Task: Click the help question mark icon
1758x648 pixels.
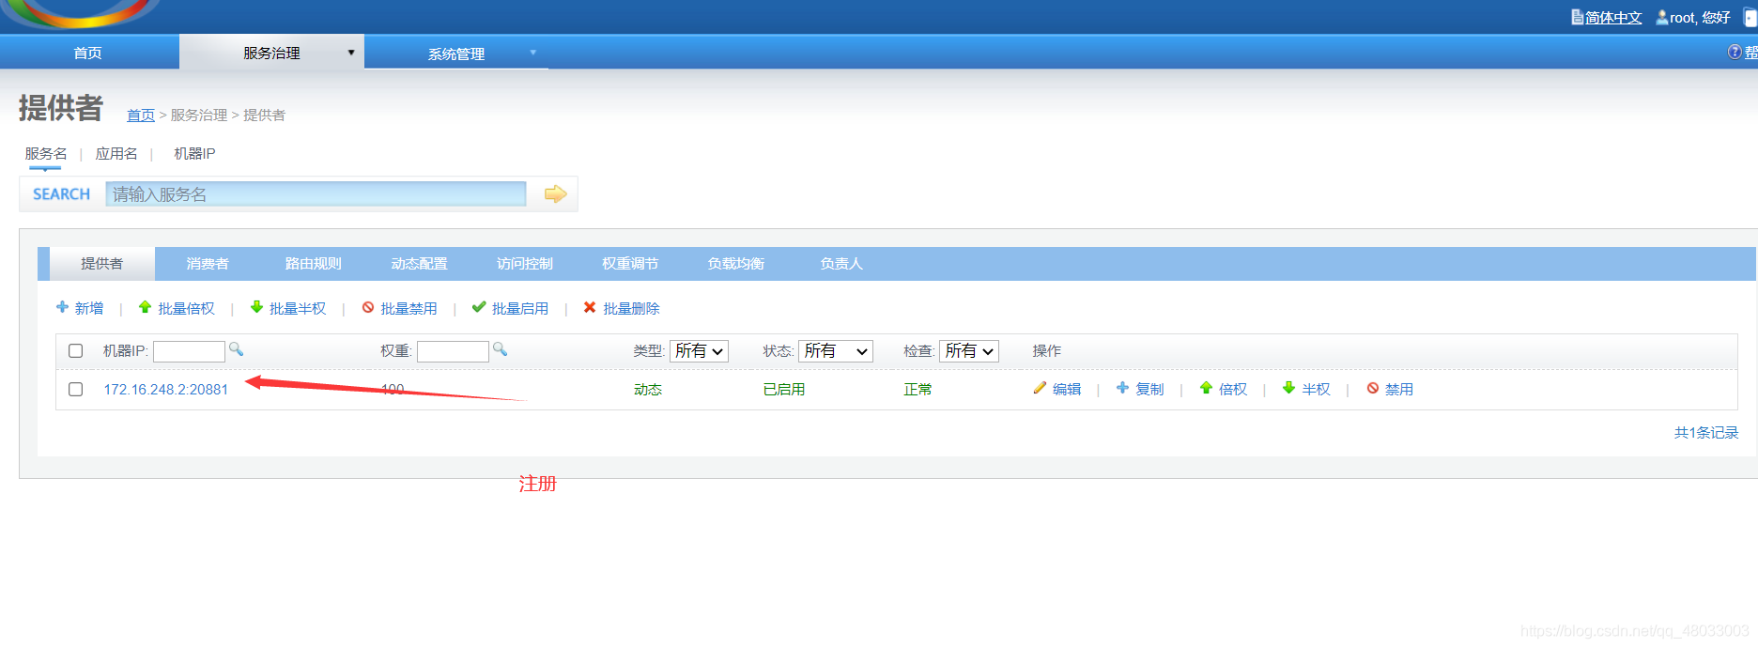Action: 1735,52
